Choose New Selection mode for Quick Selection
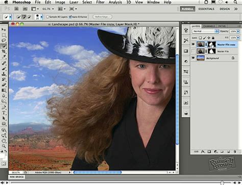Image resolution: width=242 pixels, height=185 pixels. coord(18,17)
